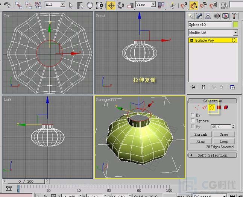Click time slider next frame arrow
The width and height of the screenshot is (243, 197).
[47, 181]
